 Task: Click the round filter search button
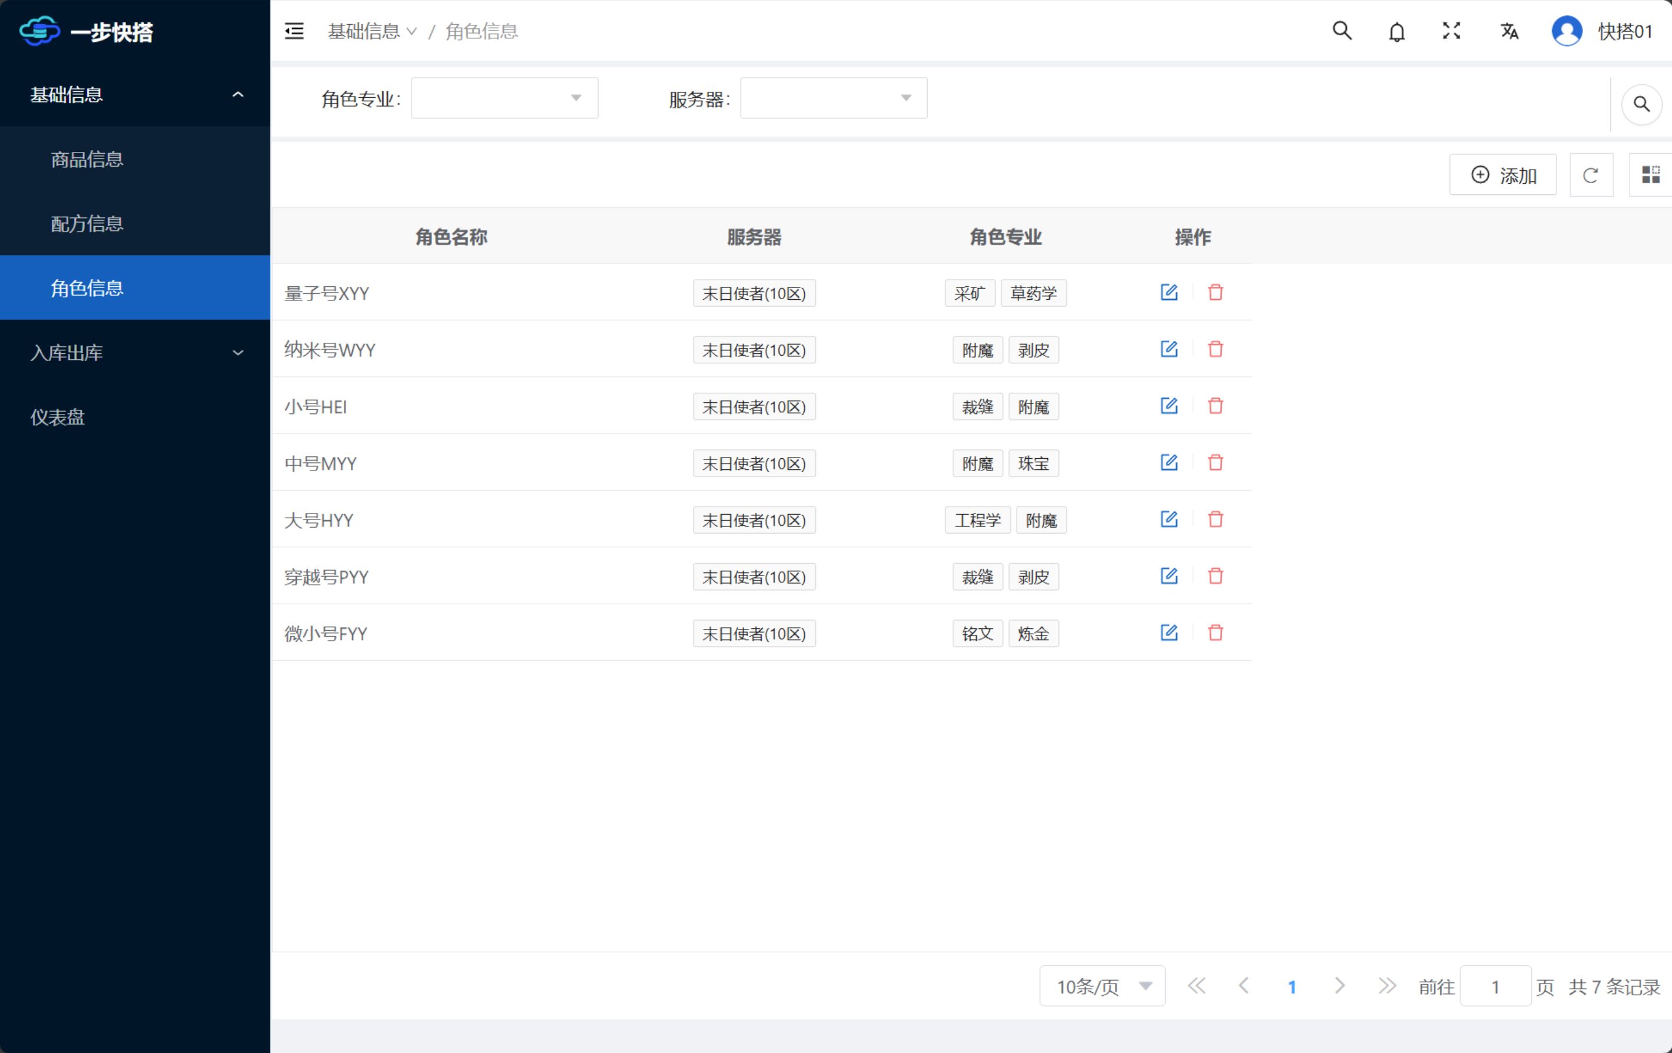pyautogui.click(x=1641, y=104)
